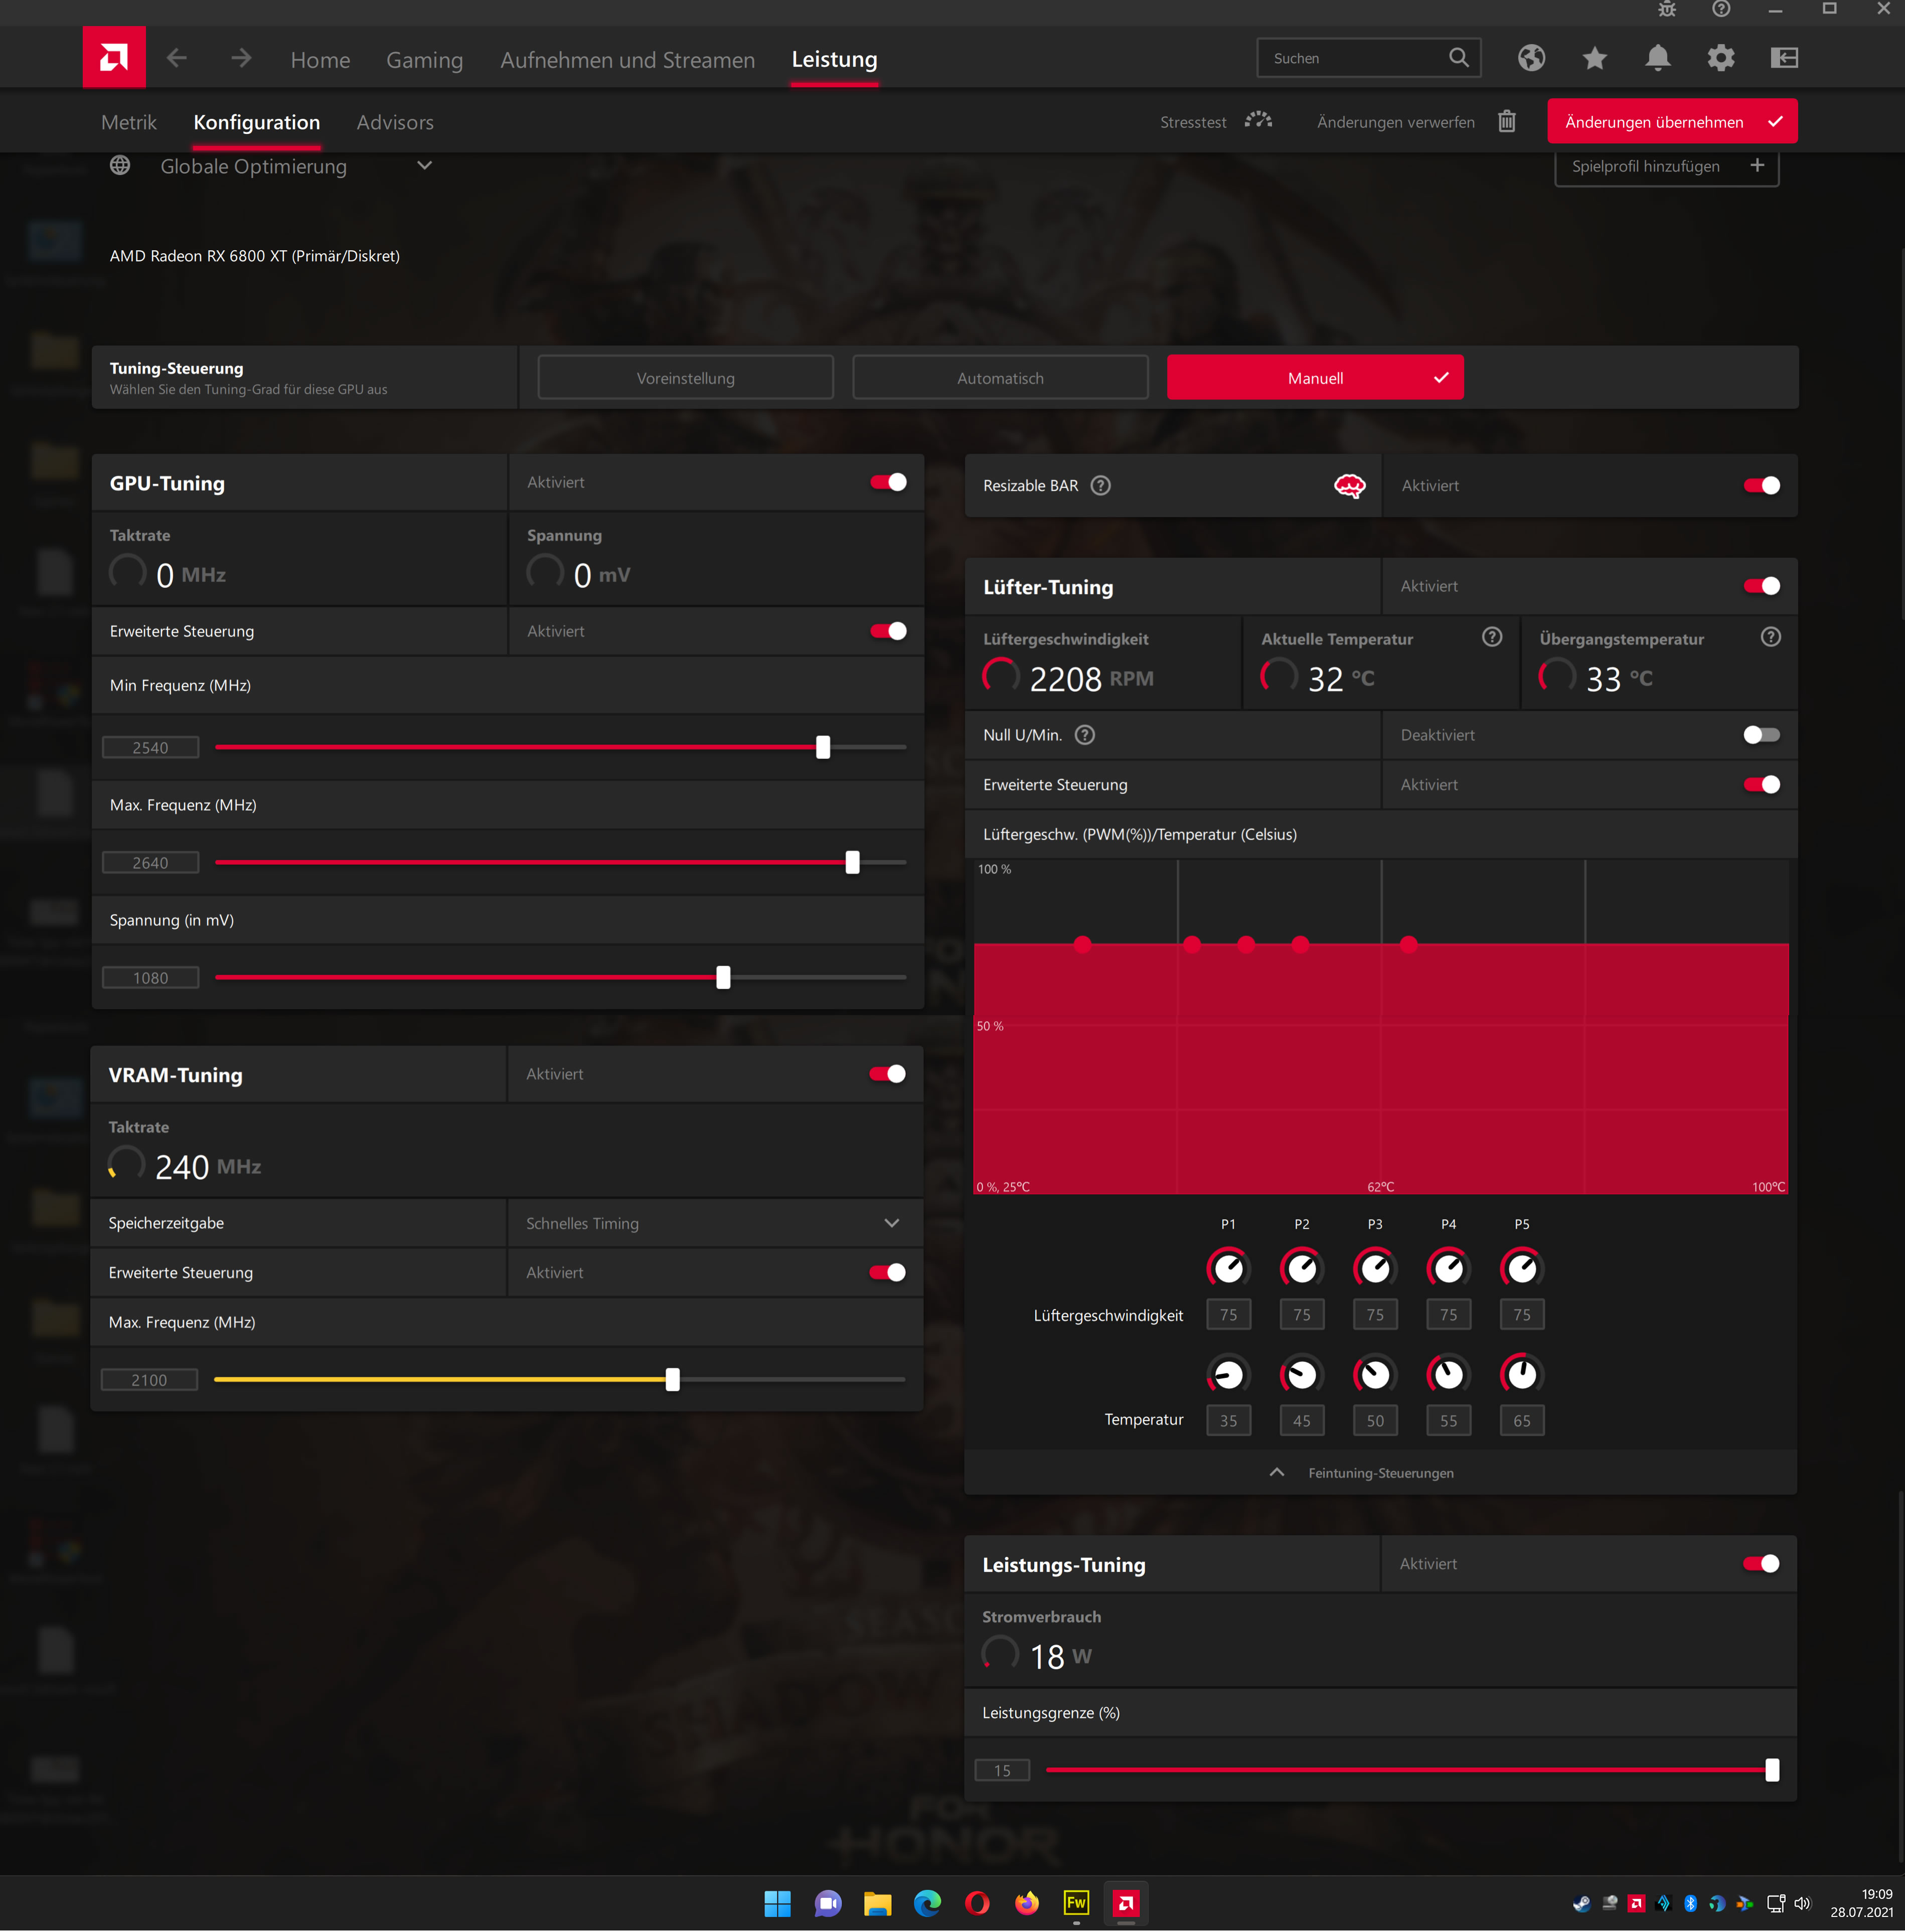Enable the Null U/Min. toggle
This screenshot has width=1905, height=1932.
(x=1760, y=734)
